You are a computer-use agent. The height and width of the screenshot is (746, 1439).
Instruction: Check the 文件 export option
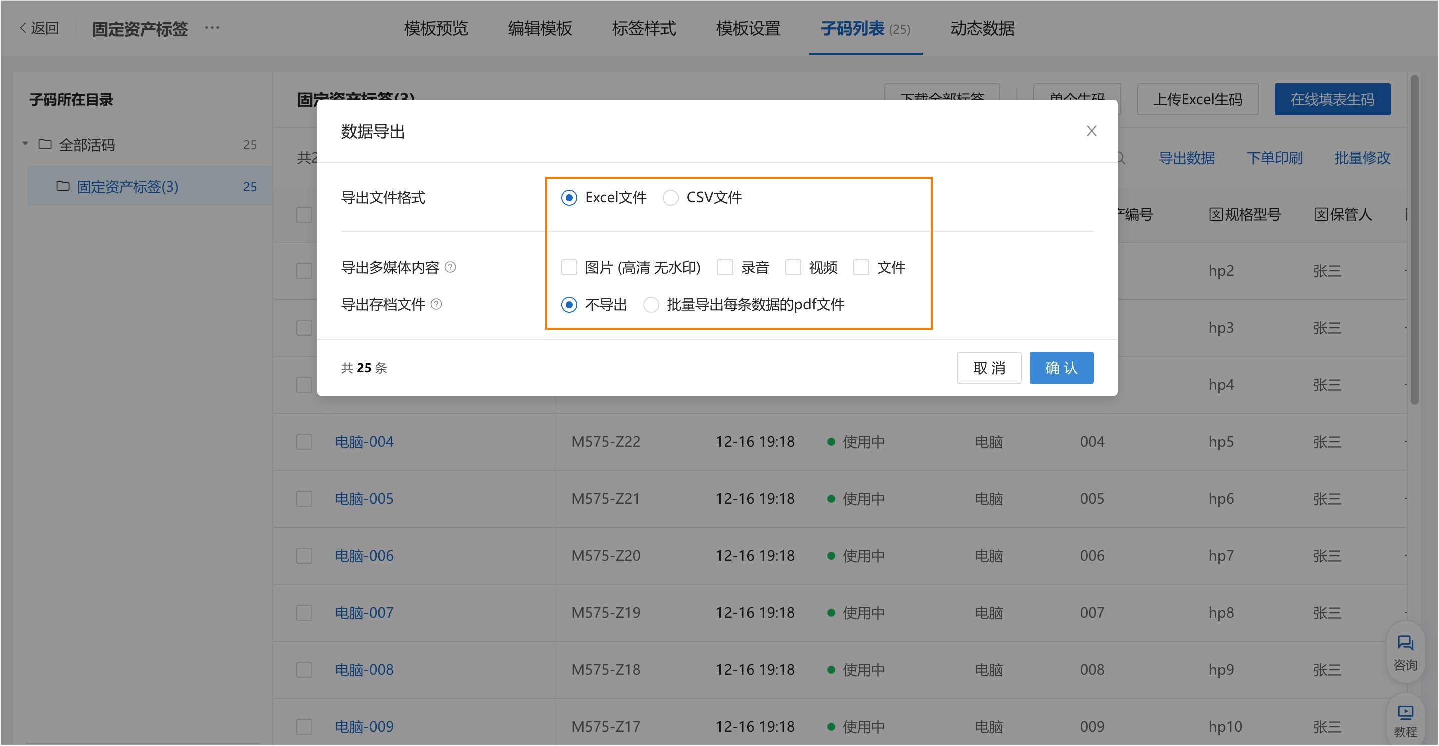861,267
